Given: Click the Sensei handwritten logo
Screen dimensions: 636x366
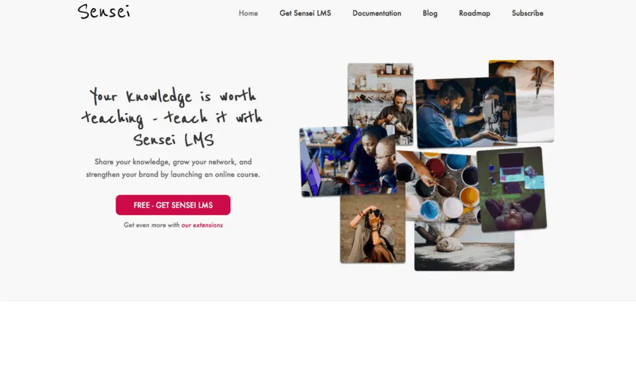Looking at the screenshot, I should [104, 12].
